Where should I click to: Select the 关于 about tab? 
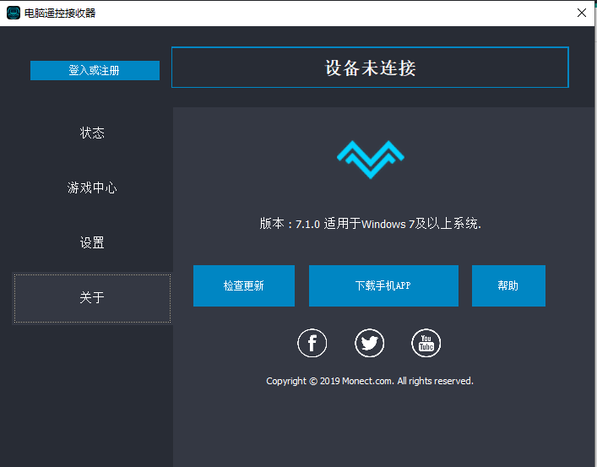[x=92, y=298]
